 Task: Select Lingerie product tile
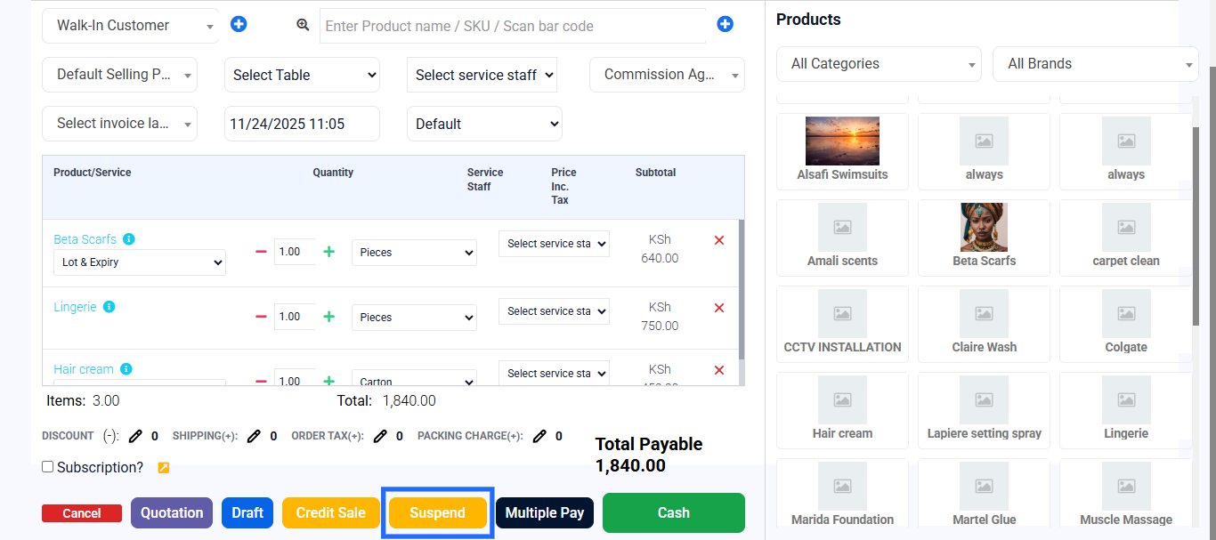click(x=1126, y=409)
